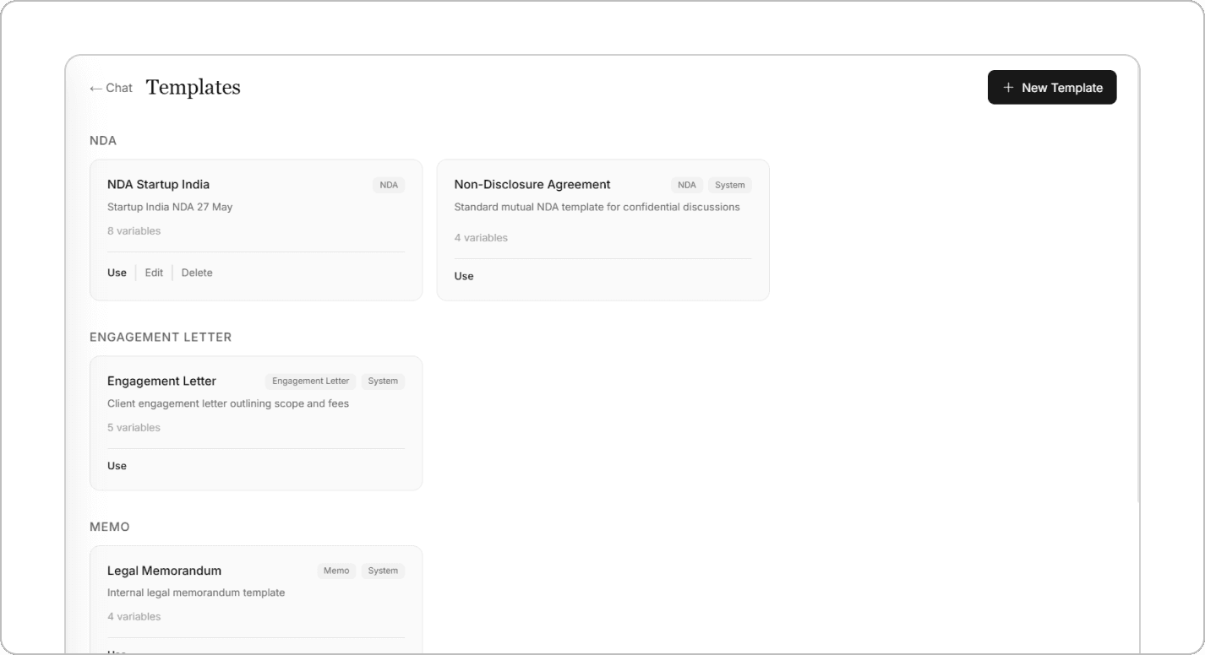Click the NDA section heading

pos(103,141)
